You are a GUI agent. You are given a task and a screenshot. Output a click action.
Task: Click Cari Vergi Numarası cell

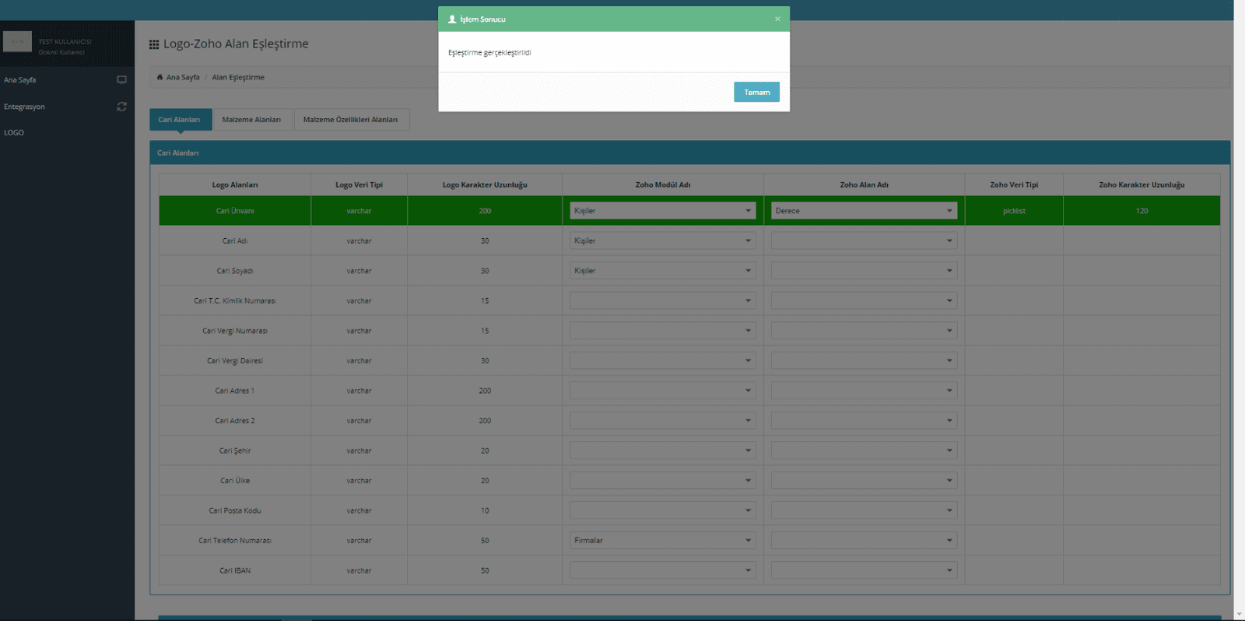pyautogui.click(x=235, y=331)
